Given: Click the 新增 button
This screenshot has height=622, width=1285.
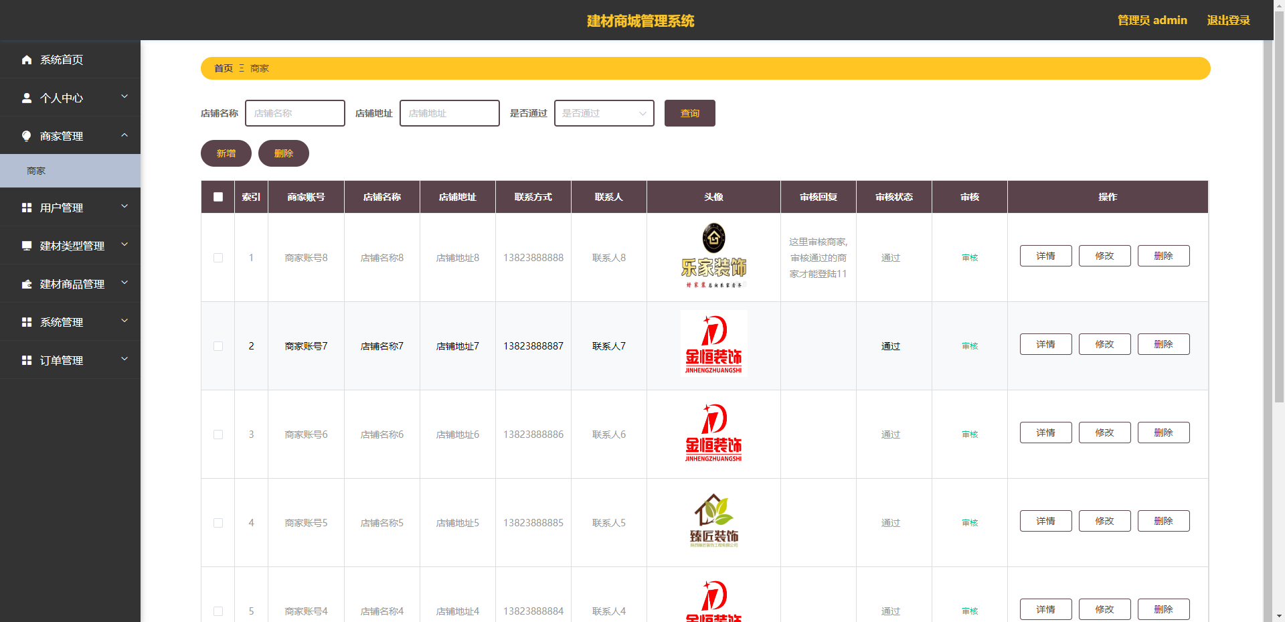Looking at the screenshot, I should tap(226, 153).
